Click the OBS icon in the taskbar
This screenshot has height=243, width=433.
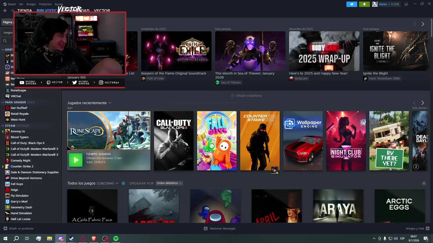point(105,239)
